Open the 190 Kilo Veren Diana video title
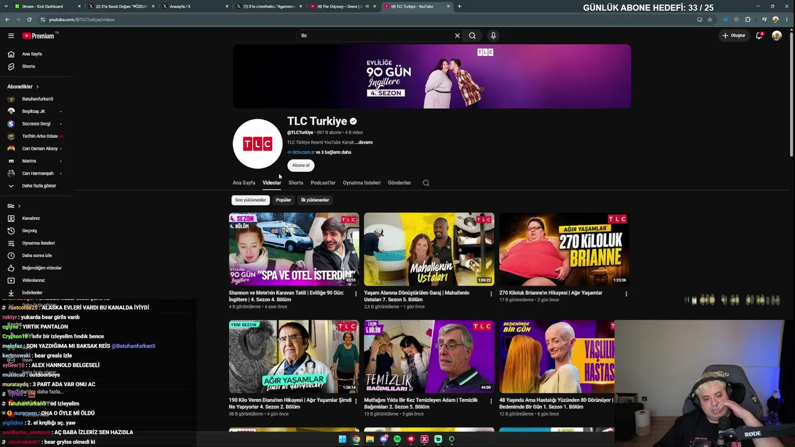 tap(291, 404)
